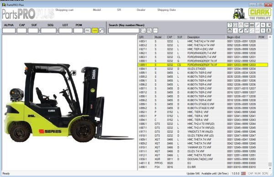Click the left arrow back icon

pyautogui.click(x=235, y=31)
